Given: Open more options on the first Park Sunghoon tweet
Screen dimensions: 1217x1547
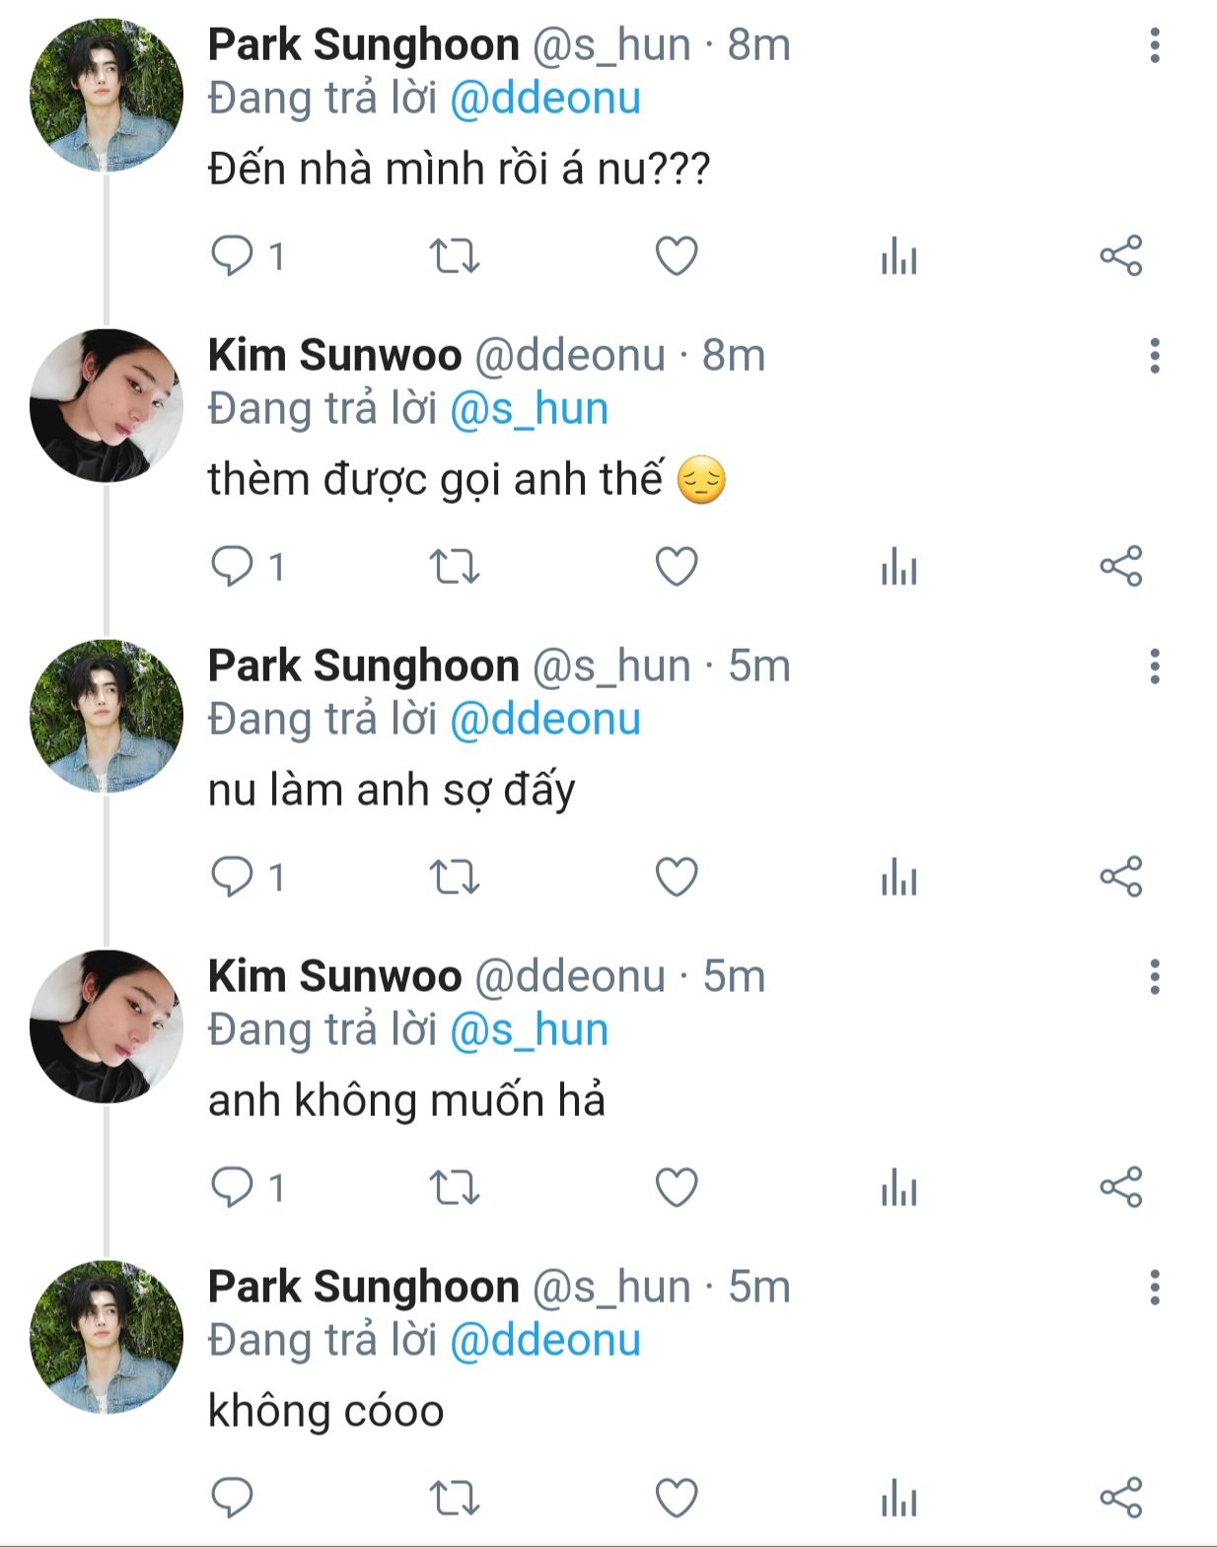Looking at the screenshot, I should tap(1155, 45).
